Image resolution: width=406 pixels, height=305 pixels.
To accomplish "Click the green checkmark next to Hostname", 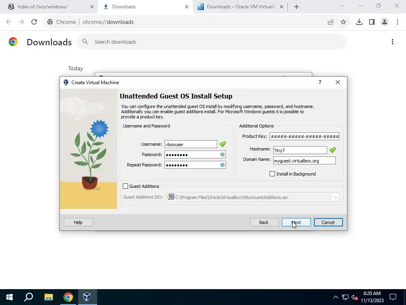I will (333, 149).
